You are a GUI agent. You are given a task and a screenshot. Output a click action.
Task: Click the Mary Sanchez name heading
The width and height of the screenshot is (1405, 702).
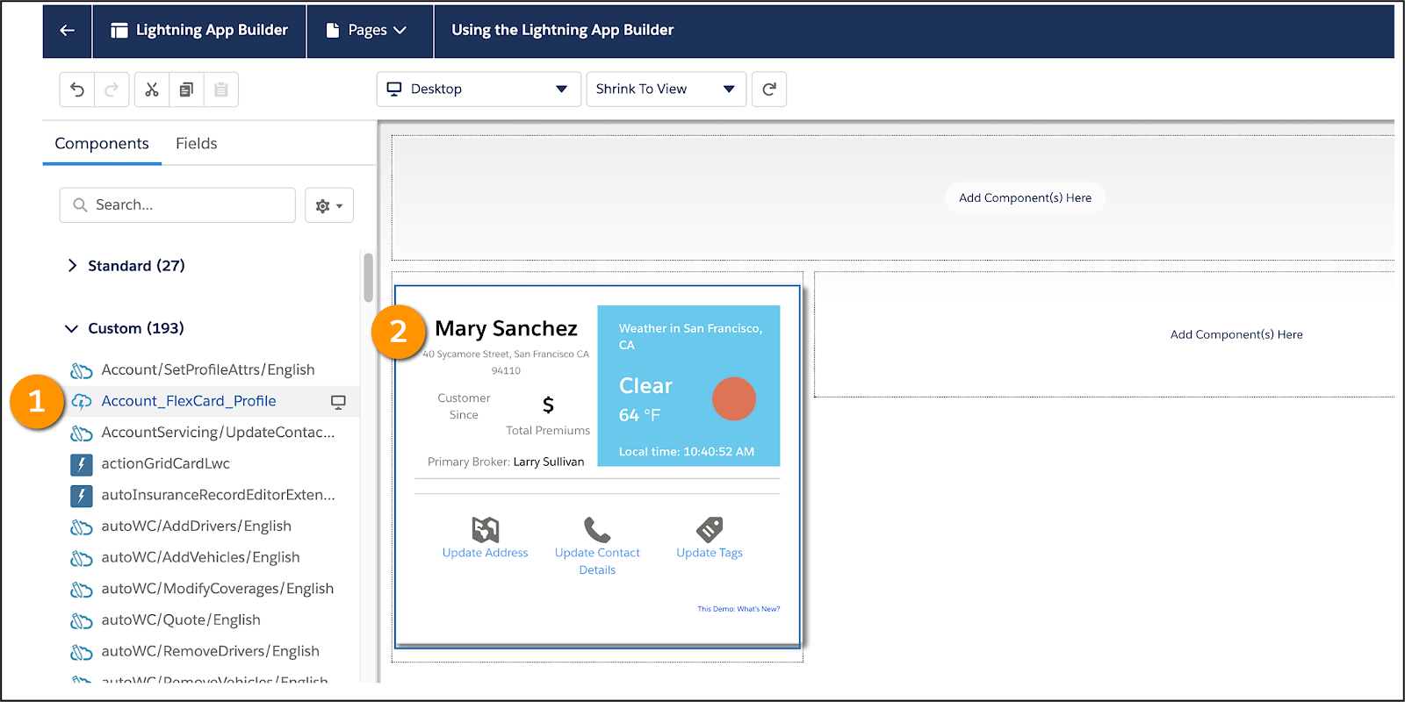pyautogui.click(x=506, y=328)
